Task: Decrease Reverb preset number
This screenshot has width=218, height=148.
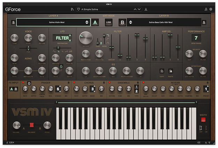Action: 208,91
